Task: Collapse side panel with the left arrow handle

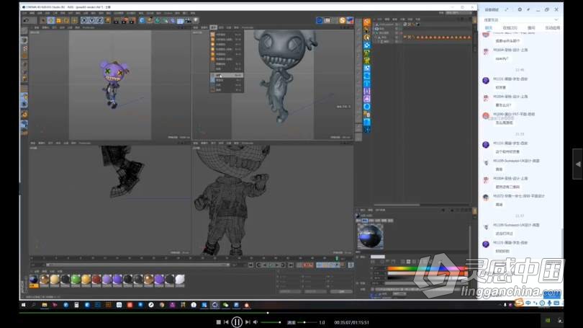Action: [x=578, y=164]
